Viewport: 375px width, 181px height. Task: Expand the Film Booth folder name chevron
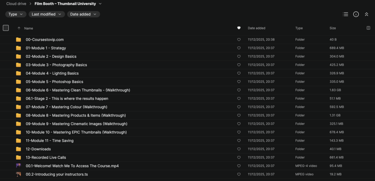100,4
